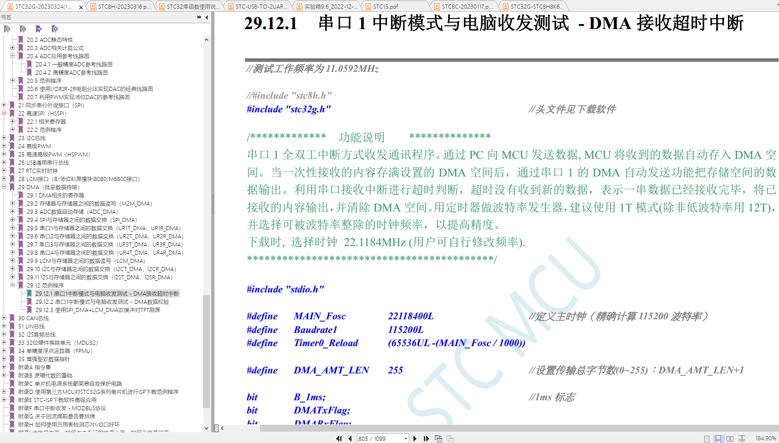Image resolution: width=779 pixels, height=443 pixels.
Task: Click the zoom level 184.90% value
Action: (x=766, y=438)
